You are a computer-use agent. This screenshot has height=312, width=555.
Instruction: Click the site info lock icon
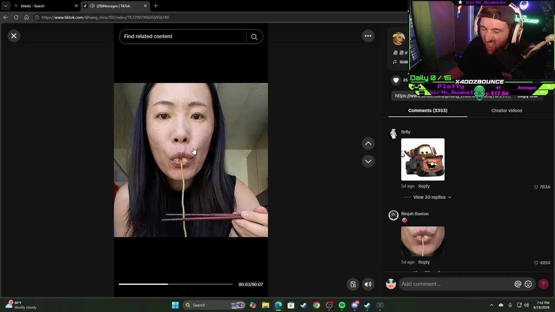(37, 17)
